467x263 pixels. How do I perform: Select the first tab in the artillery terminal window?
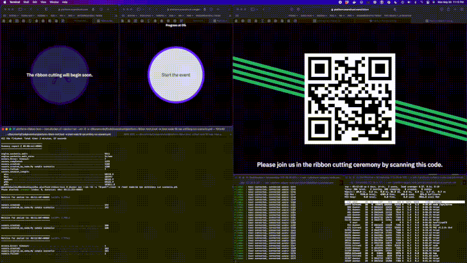click(x=58, y=134)
